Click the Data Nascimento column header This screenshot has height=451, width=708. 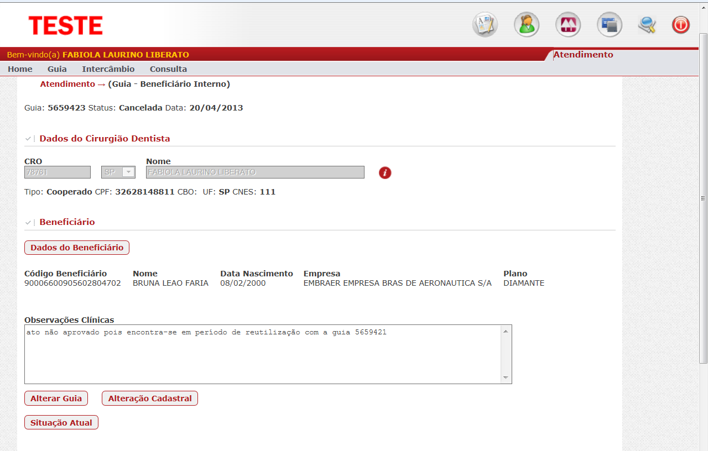pos(257,274)
